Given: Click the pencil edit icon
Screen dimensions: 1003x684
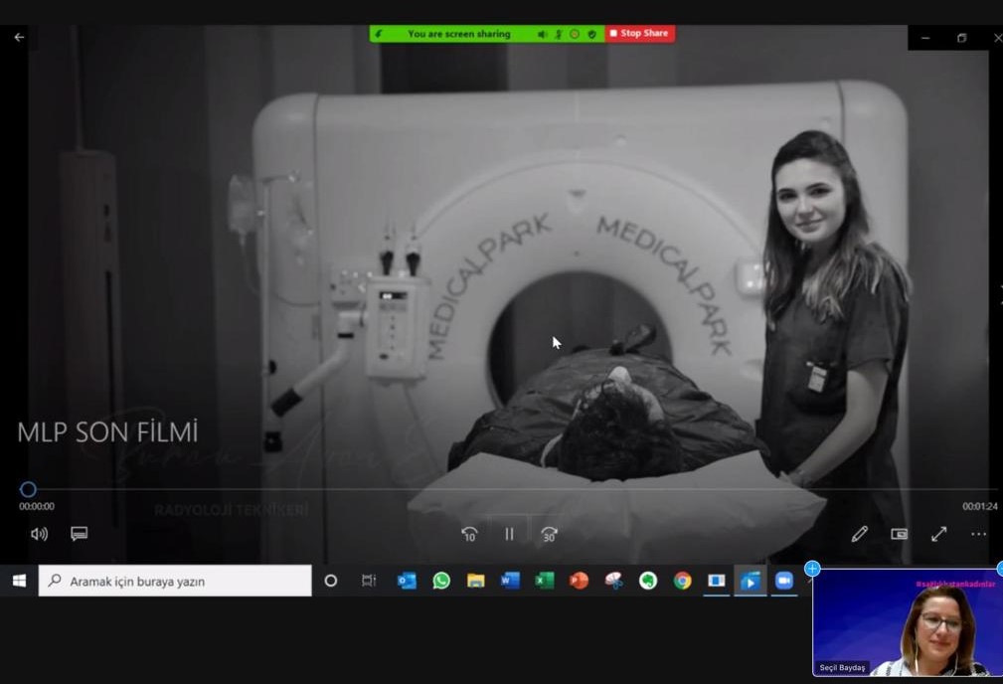Looking at the screenshot, I should coord(859,534).
